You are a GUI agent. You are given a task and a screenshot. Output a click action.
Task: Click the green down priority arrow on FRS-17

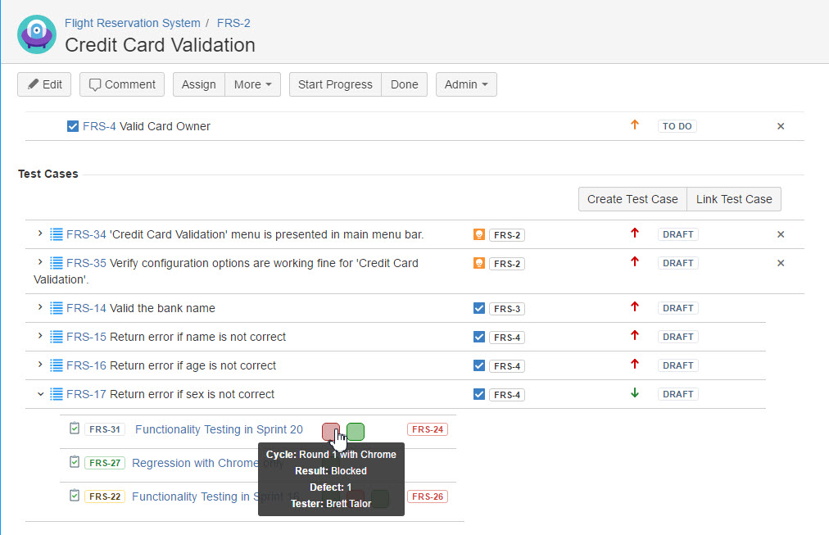coord(634,393)
